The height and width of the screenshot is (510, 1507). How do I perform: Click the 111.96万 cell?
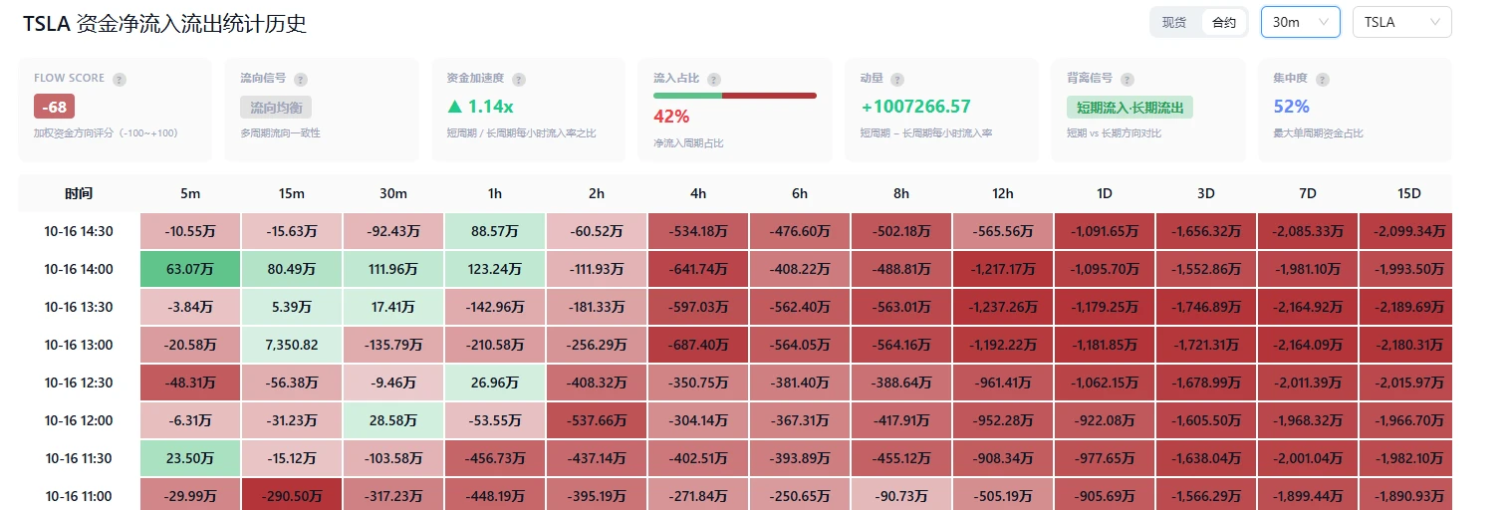(x=393, y=269)
